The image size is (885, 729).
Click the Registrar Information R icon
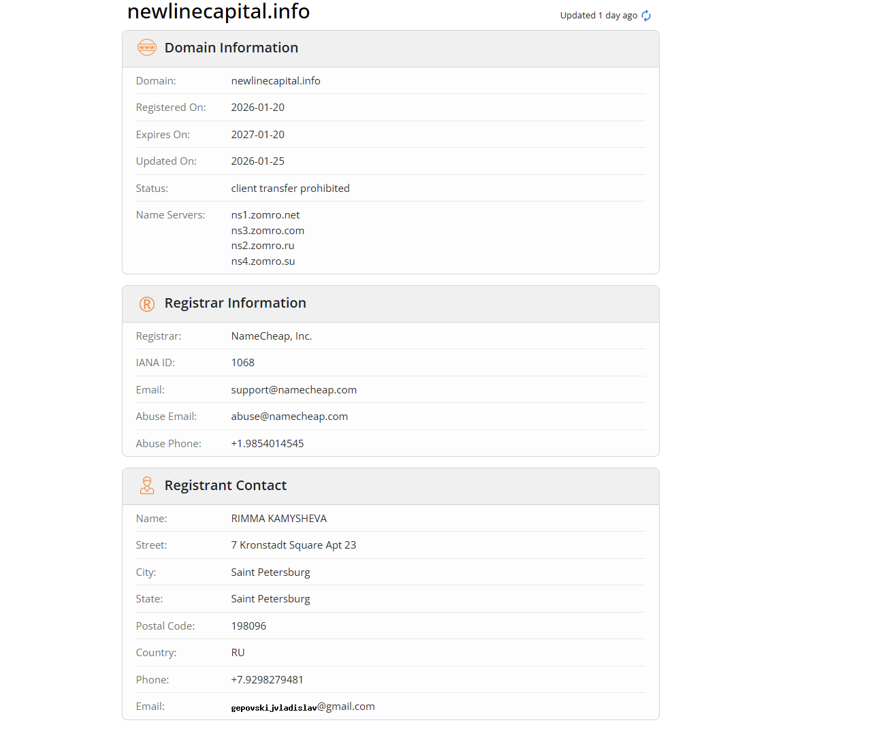click(147, 304)
